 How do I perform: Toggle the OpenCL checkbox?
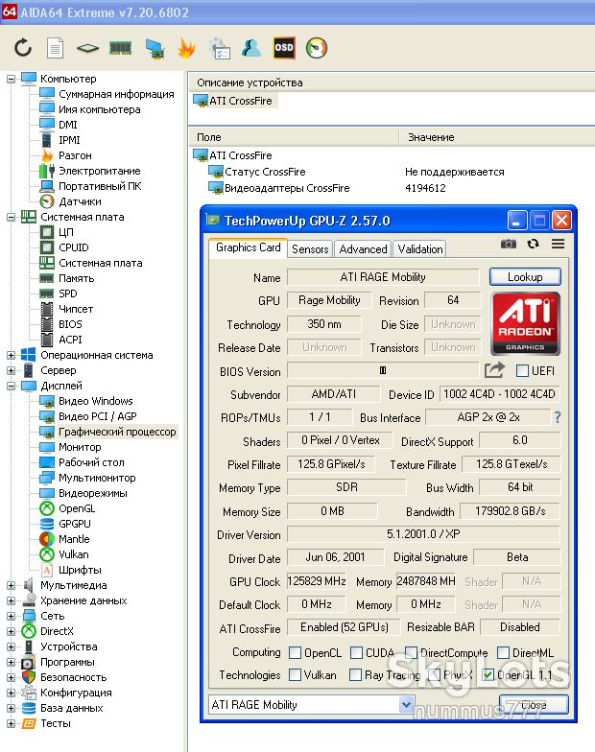[x=296, y=652]
